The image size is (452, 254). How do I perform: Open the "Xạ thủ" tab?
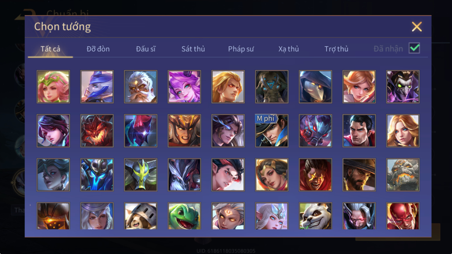click(288, 49)
